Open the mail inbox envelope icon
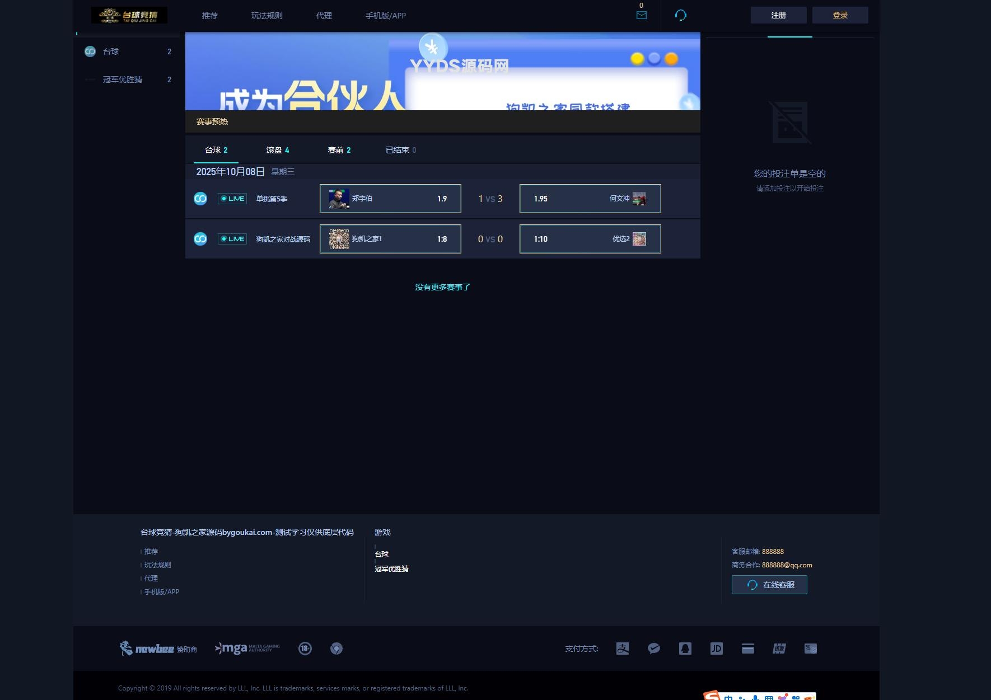The height and width of the screenshot is (700, 991). pyautogui.click(x=641, y=15)
